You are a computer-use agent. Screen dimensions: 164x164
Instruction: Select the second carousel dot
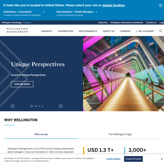pos(39,106)
